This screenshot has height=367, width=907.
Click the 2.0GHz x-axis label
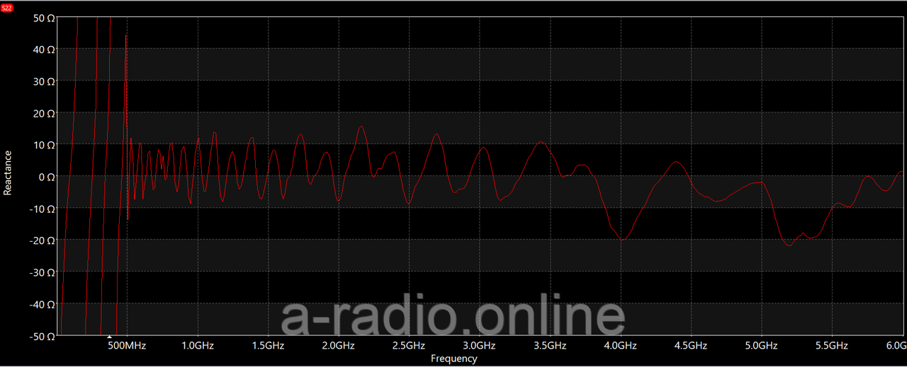[x=339, y=346]
